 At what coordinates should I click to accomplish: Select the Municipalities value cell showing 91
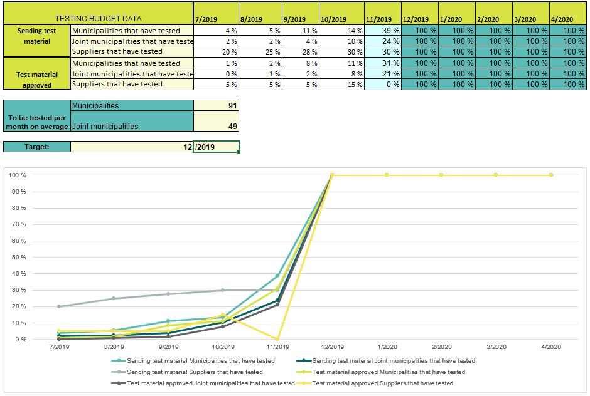217,106
